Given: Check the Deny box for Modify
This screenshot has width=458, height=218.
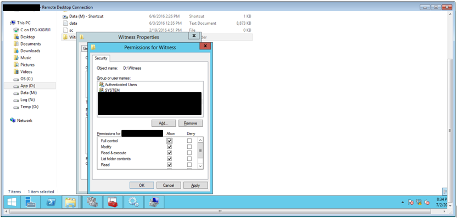Looking at the screenshot, I should [189, 147].
